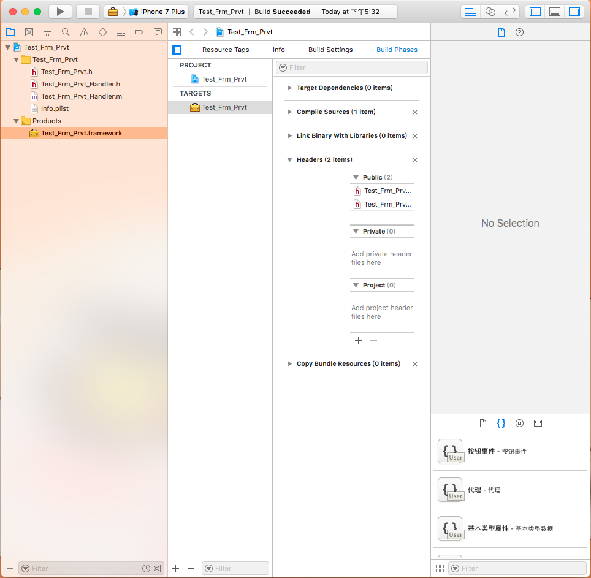Screen dimensions: 591x578
Task: Select Info.plist in navigator
Action: point(55,108)
